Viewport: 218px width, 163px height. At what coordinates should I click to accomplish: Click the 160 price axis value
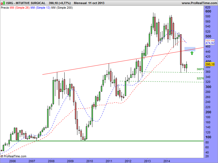point(208,122)
